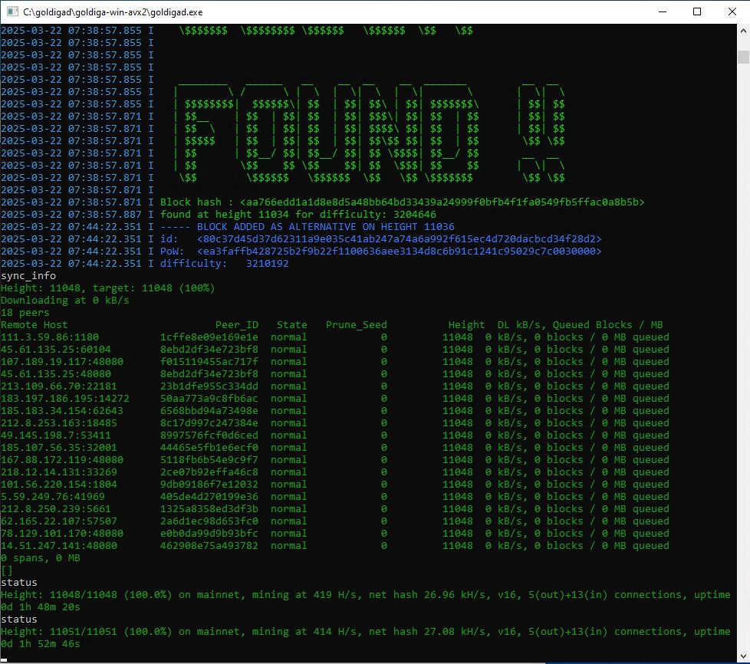Click the 'Peer_ID' column header
This screenshot has width=750, height=664.
[x=237, y=325]
